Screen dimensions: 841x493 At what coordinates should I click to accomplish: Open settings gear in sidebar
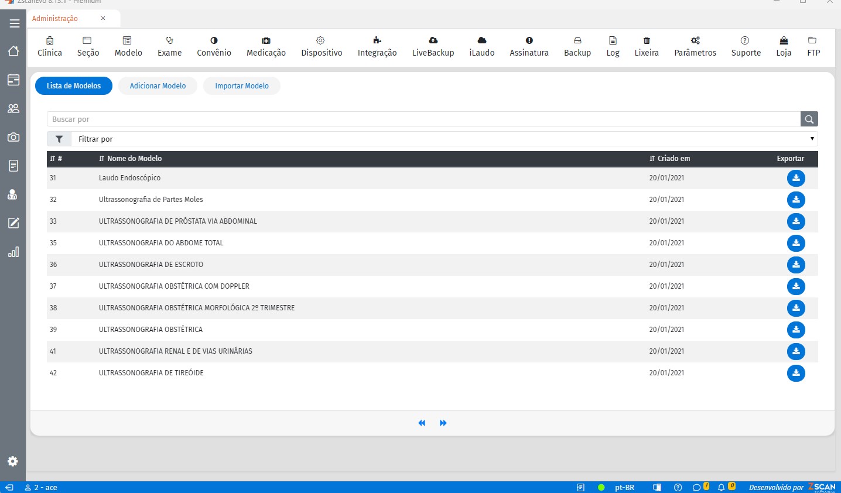pos(13,461)
